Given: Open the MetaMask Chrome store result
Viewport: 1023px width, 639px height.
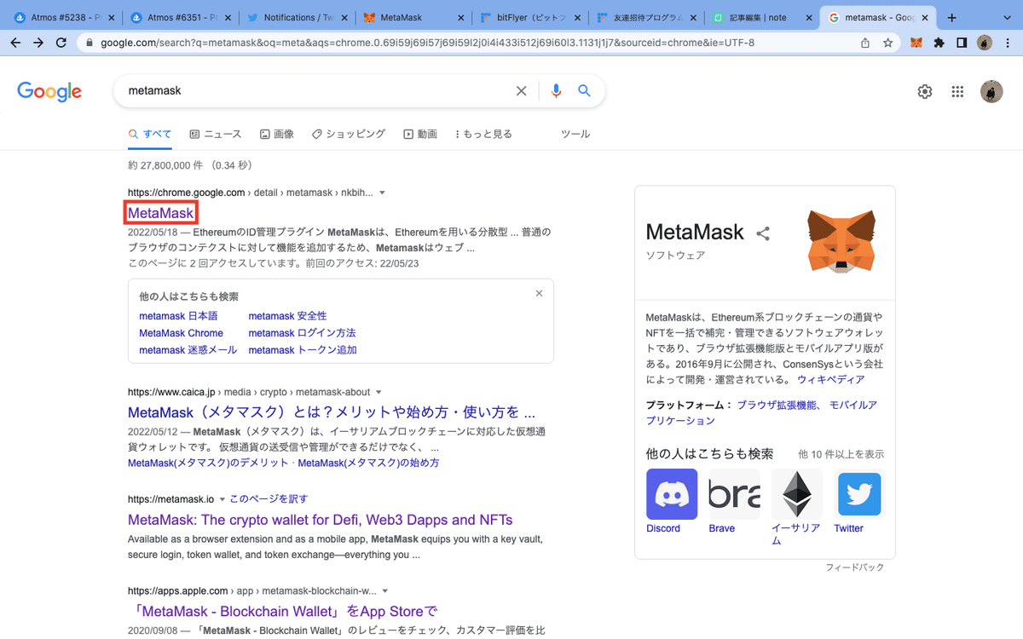Looking at the screenshot, I should 161,212.
